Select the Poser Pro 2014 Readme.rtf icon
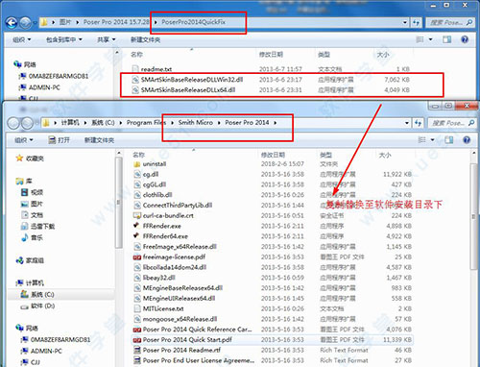This screenshot has height=367, width=480. (137, 350)
